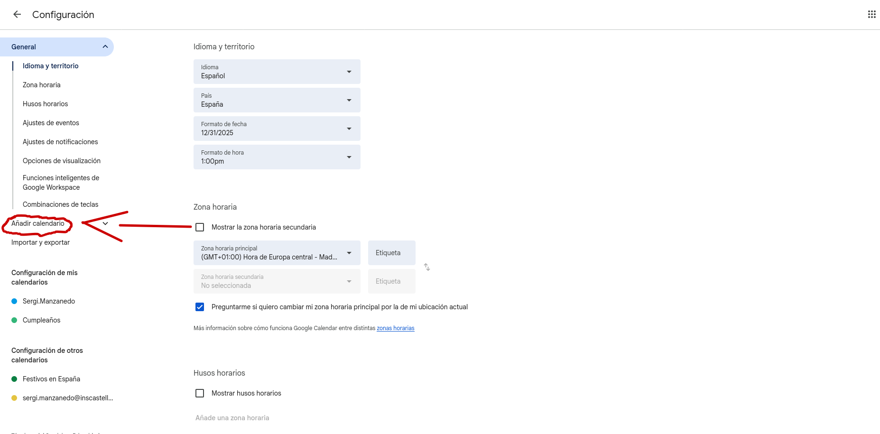Enable Mostrar la zona horaria secundaria checkbox
The image size is (880, 434).
click(200, 227)
